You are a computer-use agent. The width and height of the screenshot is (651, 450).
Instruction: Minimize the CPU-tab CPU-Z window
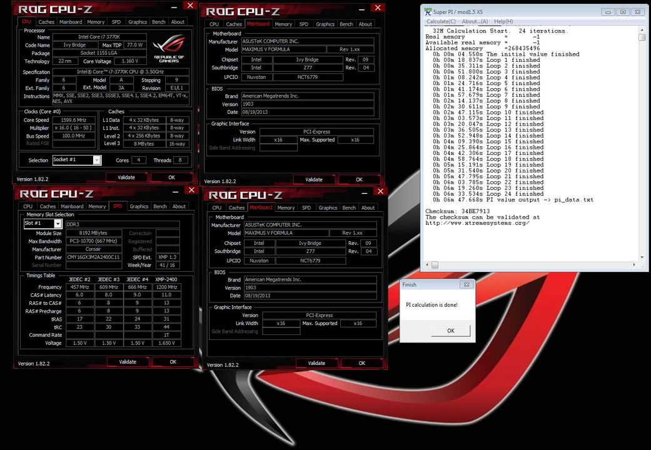[x=174, y=7]
